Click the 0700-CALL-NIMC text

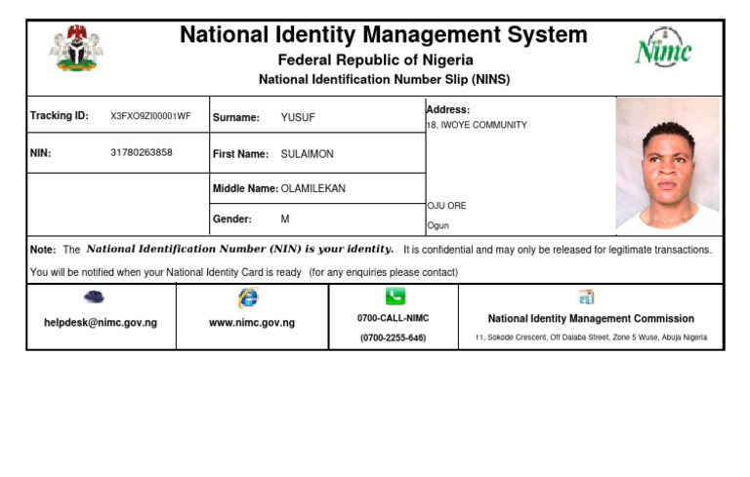[394, 318]
